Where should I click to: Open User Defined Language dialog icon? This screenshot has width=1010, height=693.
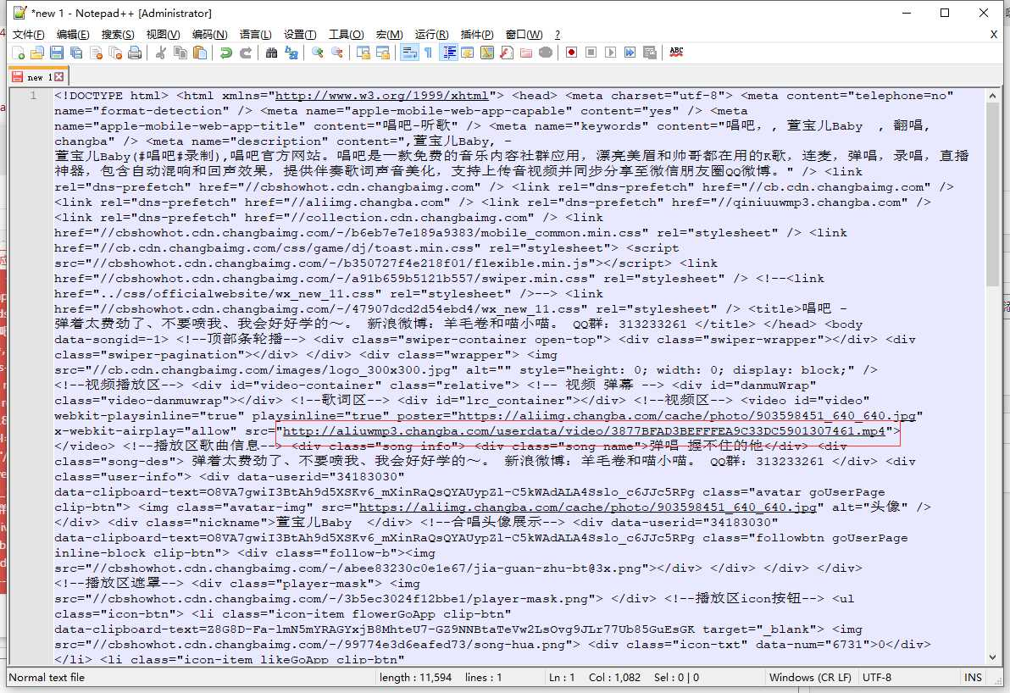click(x=468, y=53)
